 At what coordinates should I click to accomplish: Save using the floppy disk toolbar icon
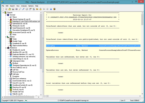(x=13, y=9)
